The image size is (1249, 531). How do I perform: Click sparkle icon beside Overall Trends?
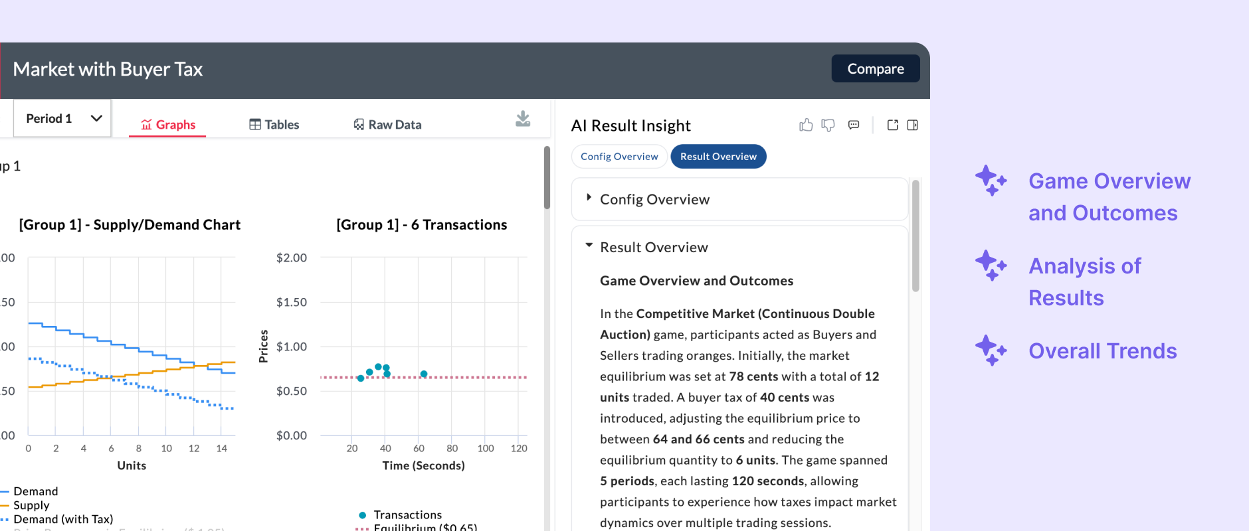(991, 350)
